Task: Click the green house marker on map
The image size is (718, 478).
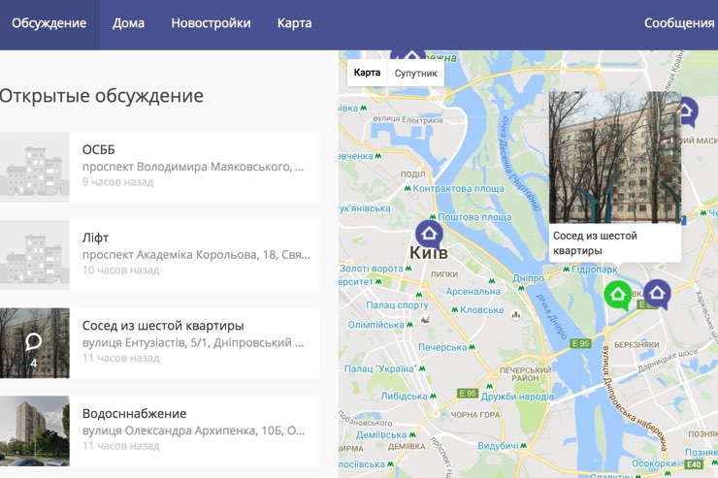Action: point(617,294)
